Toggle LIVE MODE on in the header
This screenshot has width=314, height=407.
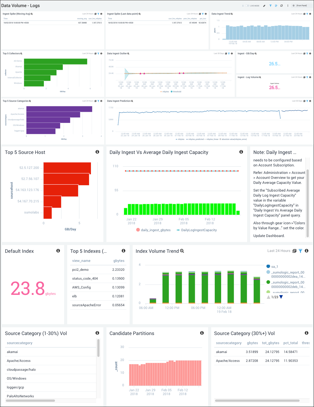pyautogui.click(x=247, y=6)
